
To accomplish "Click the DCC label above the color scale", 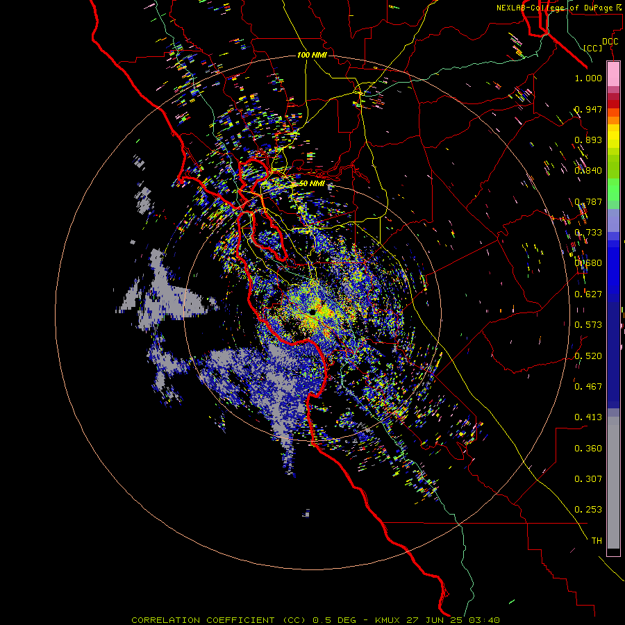I will pos(610,42).
